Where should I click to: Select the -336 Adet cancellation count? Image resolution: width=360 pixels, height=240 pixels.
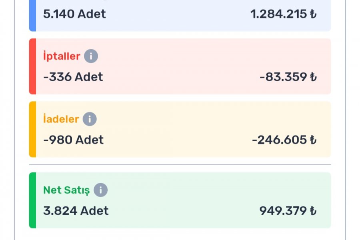(x=73, y=77)
